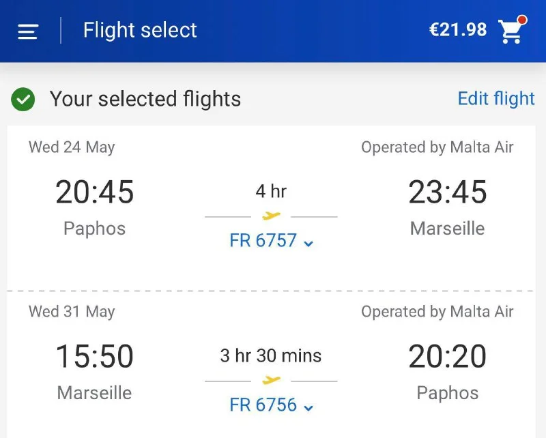The height and width of the screenshot is (438, 546).
Task: Open the hamburger navigation menu
Action: click(x=27, y=31)
